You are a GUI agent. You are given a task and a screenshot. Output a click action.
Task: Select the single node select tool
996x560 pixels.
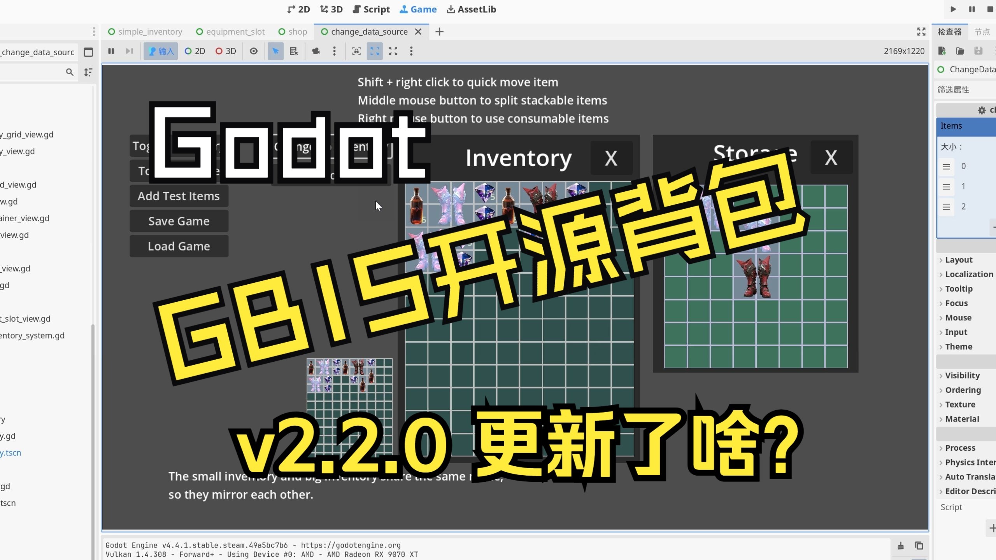[x=275, y=51]
